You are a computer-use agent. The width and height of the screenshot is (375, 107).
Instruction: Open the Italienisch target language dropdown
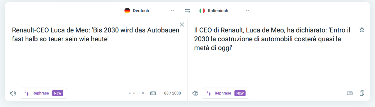pos(224,11)
